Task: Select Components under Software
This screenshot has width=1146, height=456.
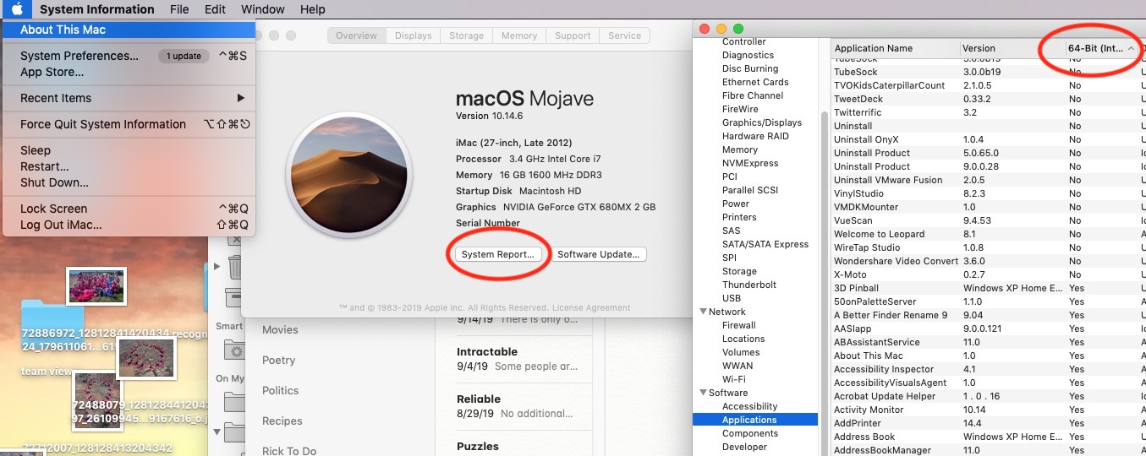Action: pos(749,433)
